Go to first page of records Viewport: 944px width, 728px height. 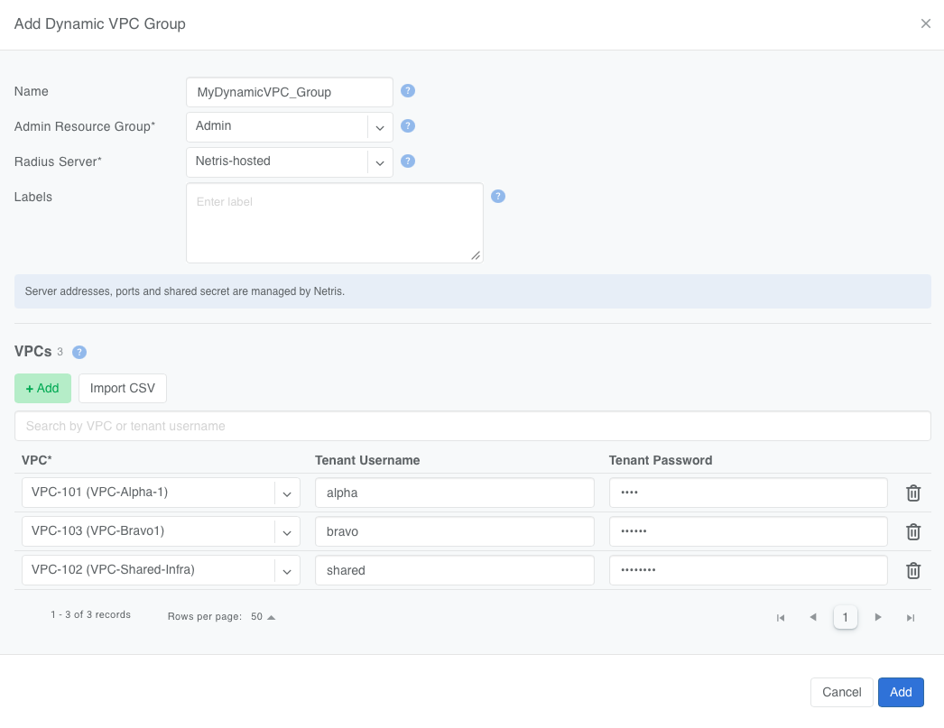[x=781, y=617]
